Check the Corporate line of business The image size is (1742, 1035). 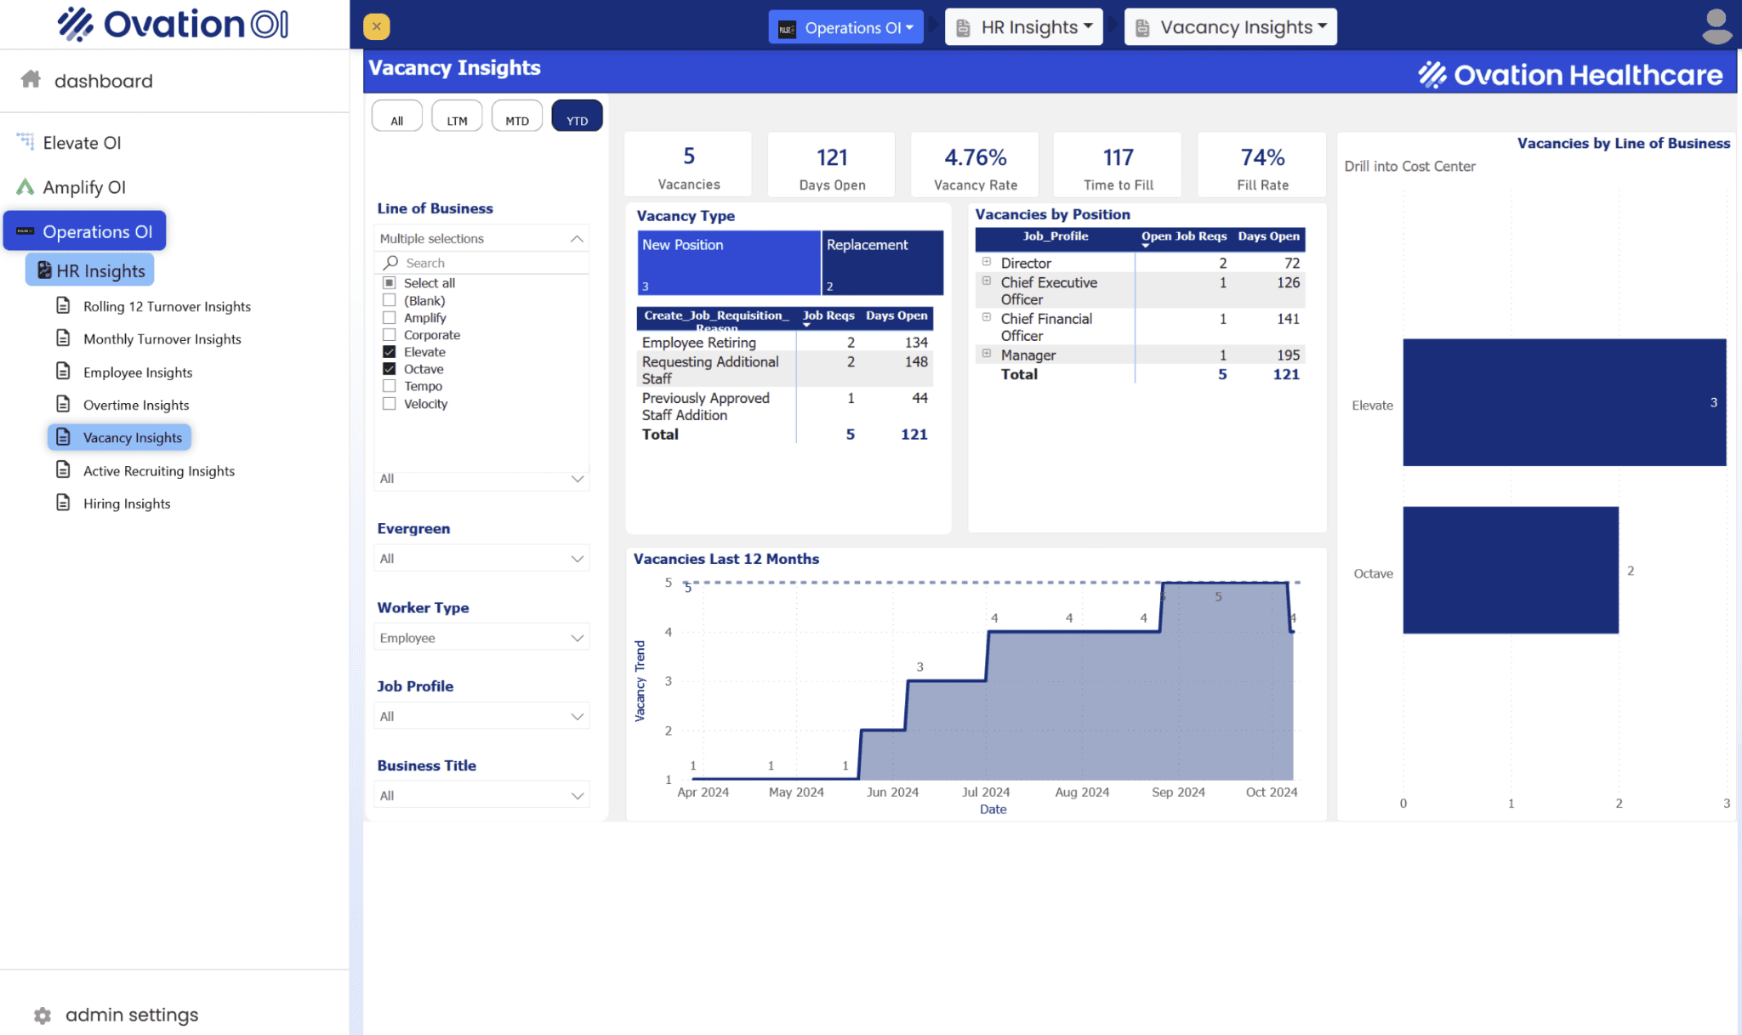pyautogui.click(x=390, y=335)
